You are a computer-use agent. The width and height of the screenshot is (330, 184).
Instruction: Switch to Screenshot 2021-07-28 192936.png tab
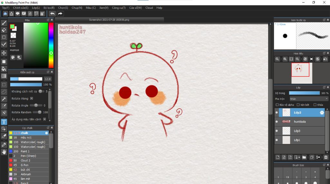coord(109,20)
